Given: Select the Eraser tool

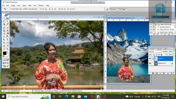Looking at the screenshot, I should pos(4,33).
